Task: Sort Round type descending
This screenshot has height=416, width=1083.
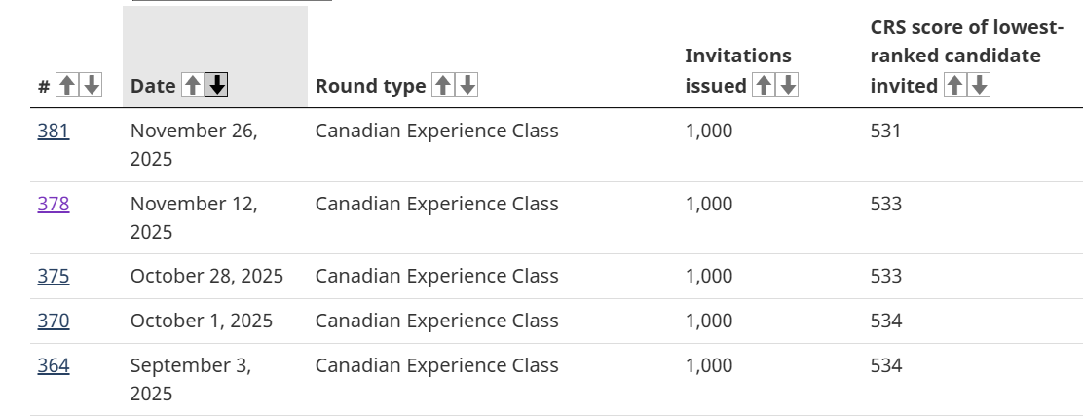Action: point(467,86)
